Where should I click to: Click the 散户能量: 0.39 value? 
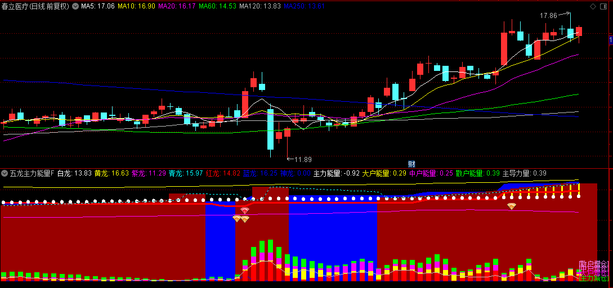(x=477, y=173)
